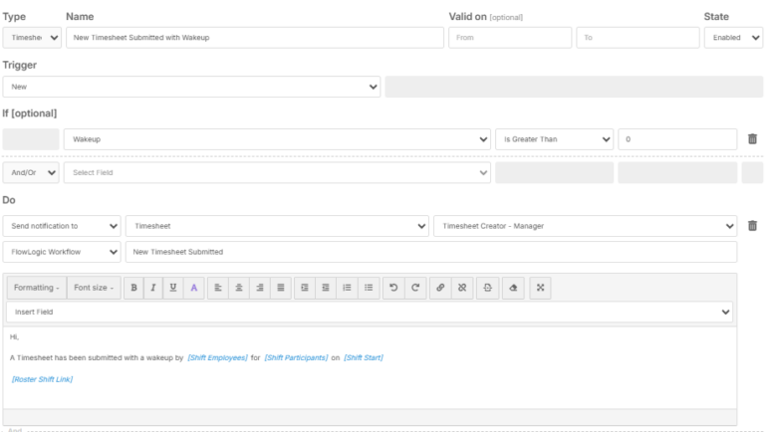Redo the last editor change
The image size is (765, 432).
414,288
